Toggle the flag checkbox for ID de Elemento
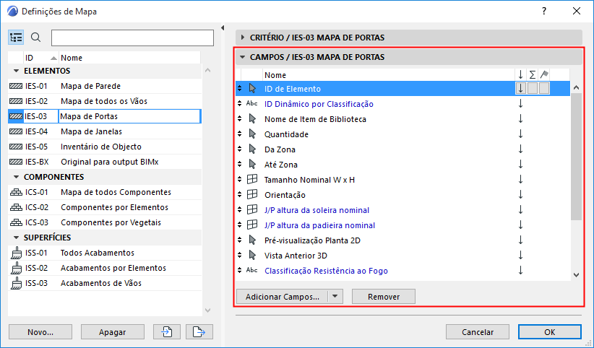594x348 pixels. 544,88
